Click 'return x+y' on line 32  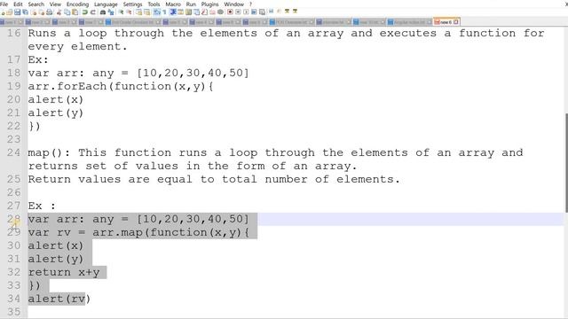[x=64, y=272]
